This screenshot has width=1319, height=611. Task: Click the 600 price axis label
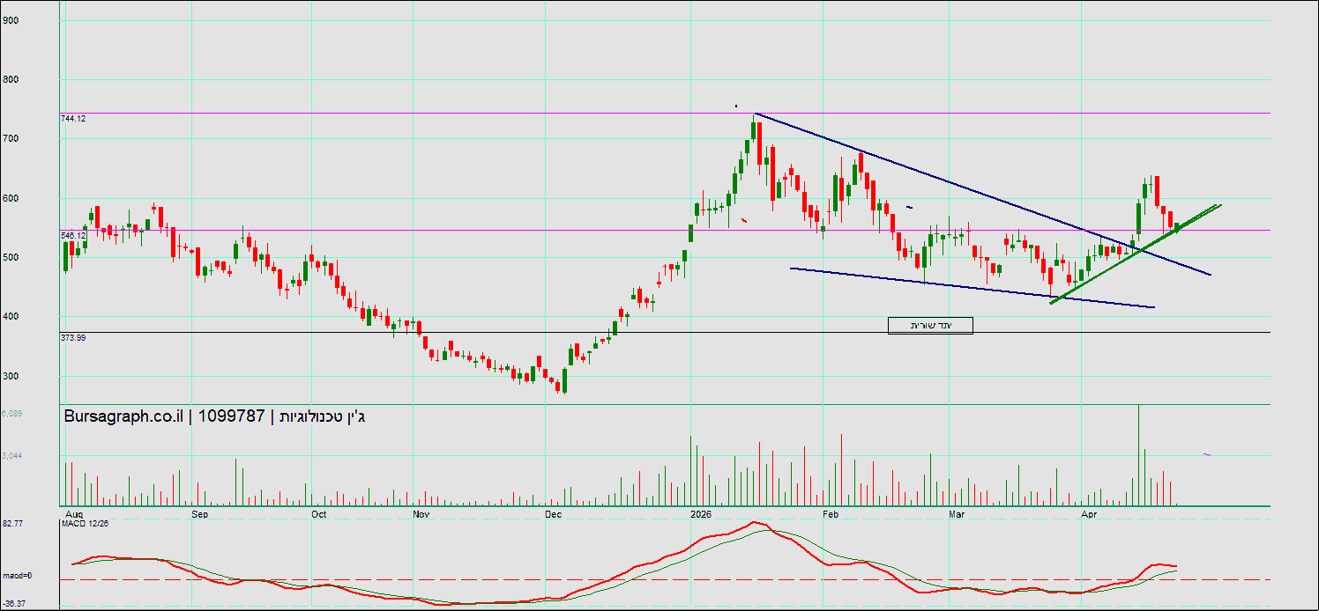click(11, 198)
